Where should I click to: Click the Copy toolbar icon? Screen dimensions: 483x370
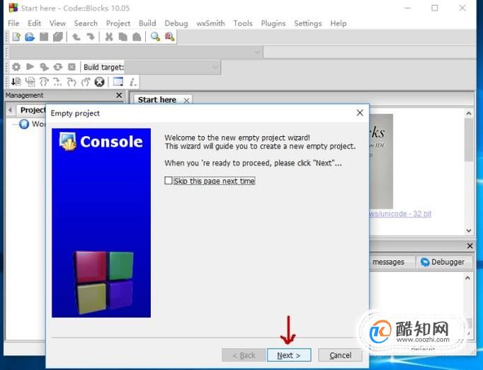pos(123,37)
